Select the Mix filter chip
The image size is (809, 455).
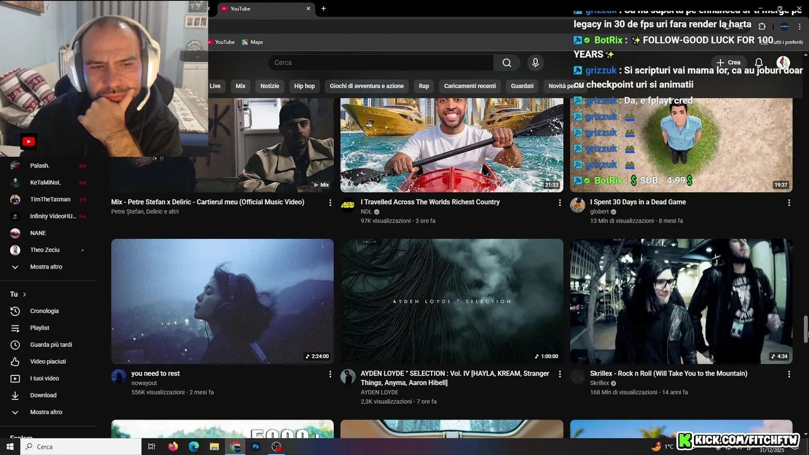click(241, 86)
